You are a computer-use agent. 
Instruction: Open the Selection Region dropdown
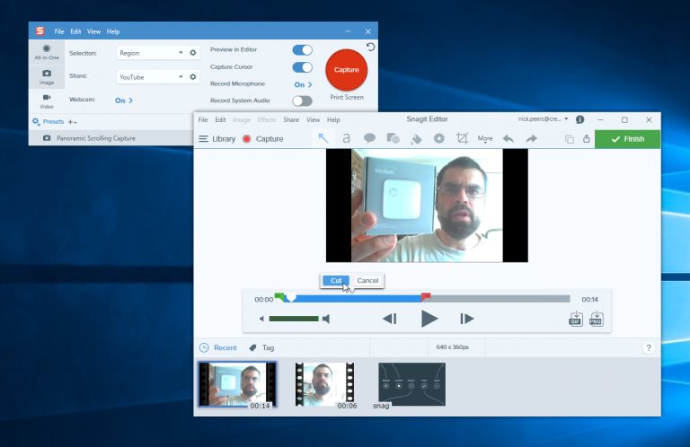coord(151,53)
